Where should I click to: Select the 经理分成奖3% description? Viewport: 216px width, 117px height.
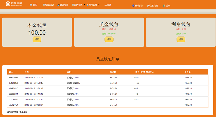click(x=73, y=83)
